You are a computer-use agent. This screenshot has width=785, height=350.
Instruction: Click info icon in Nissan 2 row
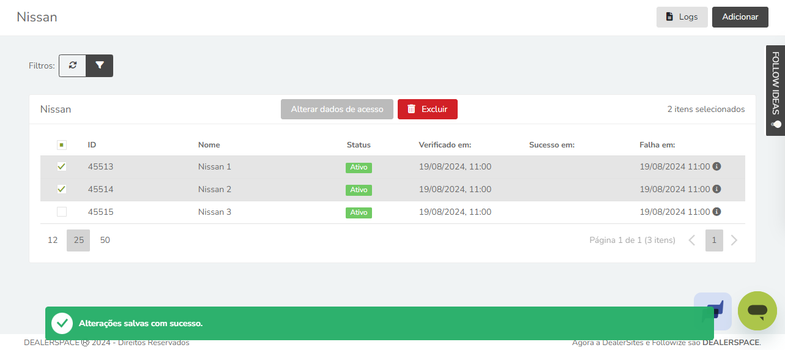[716, 189]
